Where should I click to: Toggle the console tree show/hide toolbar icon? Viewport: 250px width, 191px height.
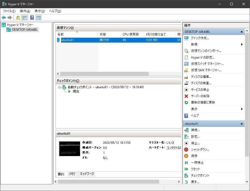point(24,17)
